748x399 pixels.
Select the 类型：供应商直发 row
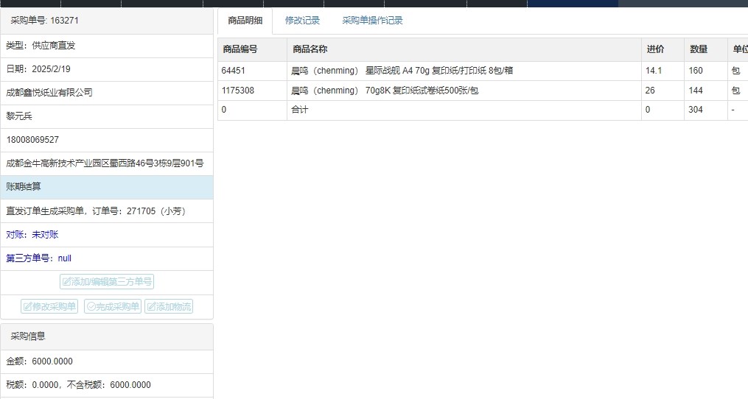tap(107, 46)
